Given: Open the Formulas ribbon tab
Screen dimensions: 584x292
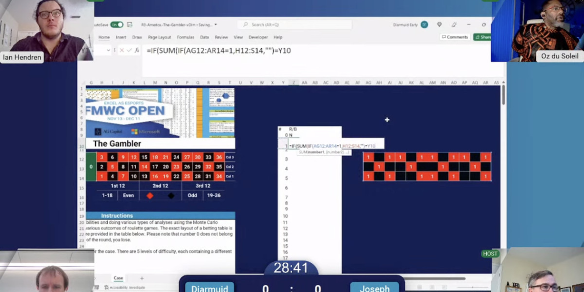Looking at the screenshot, I should pyautogui.click(x=185, y=37).
